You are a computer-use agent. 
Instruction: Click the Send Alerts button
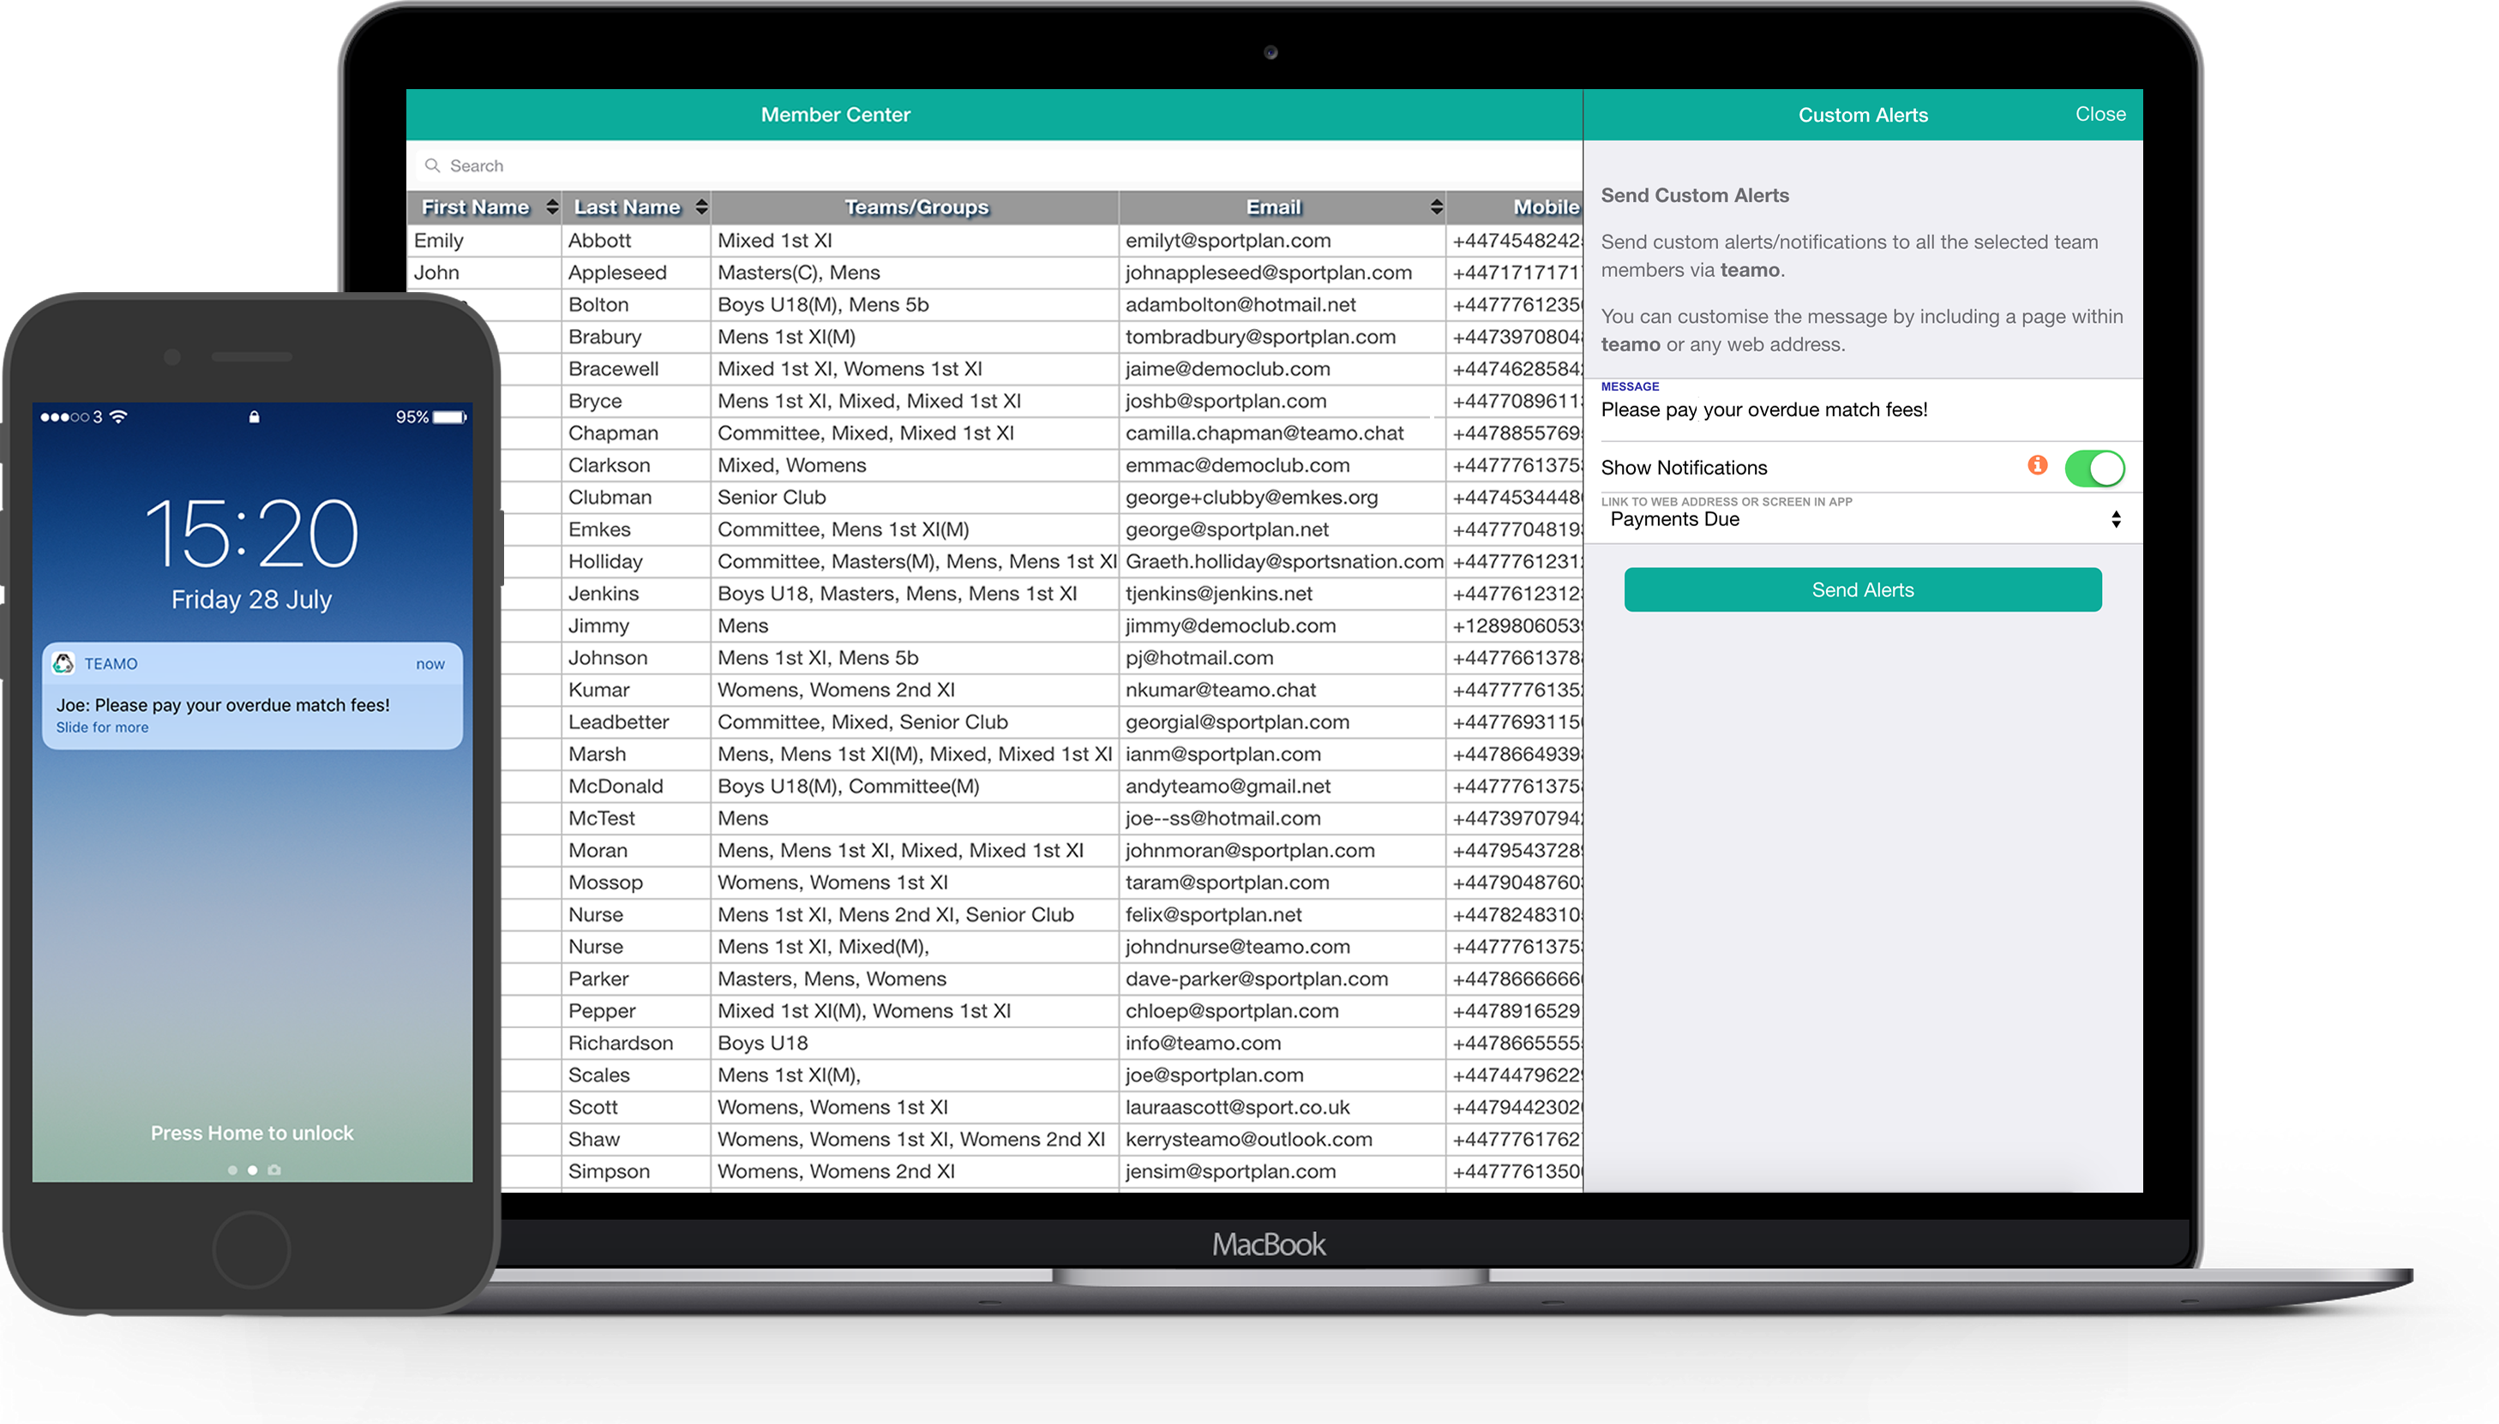1862,589
